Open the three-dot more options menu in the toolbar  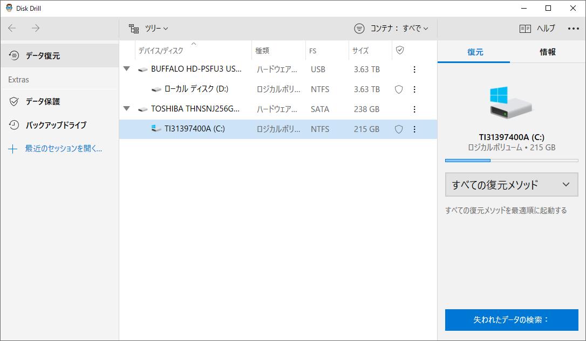point(573,29)
